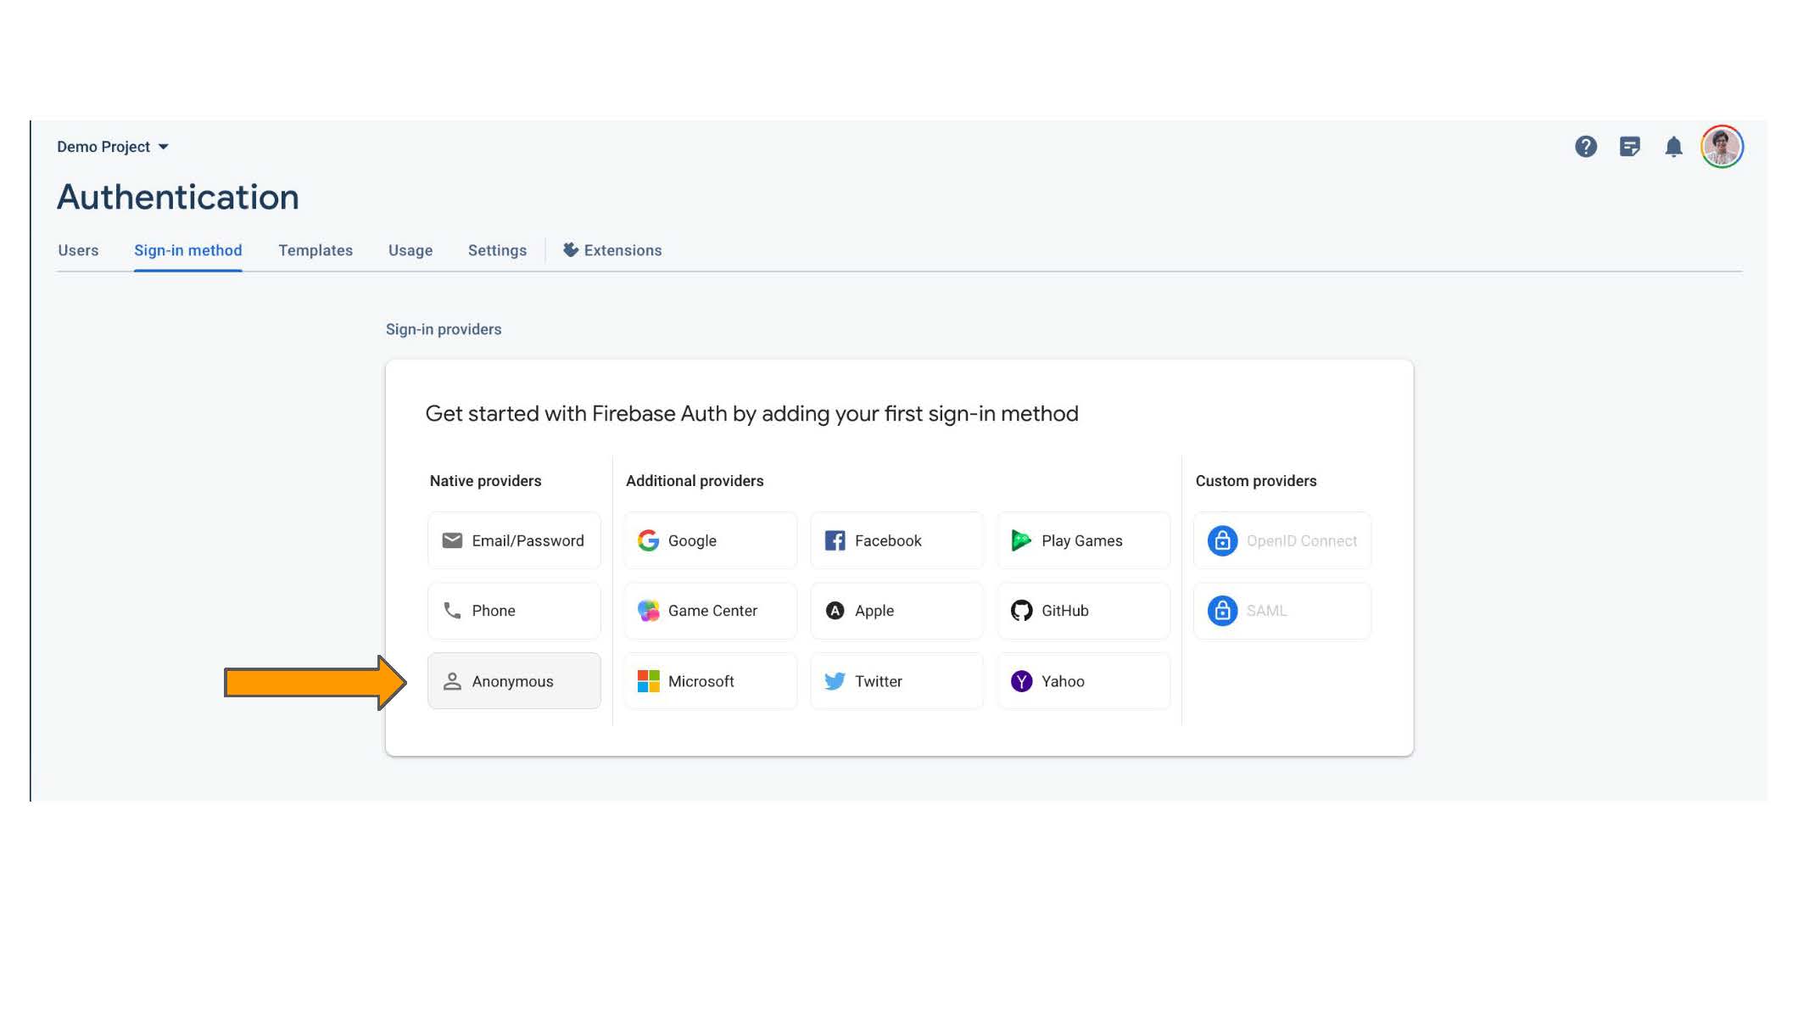Click the SAML lock icon
The height and width of the screenshot is (1012, 1798).
click(x=1222, y=611)
